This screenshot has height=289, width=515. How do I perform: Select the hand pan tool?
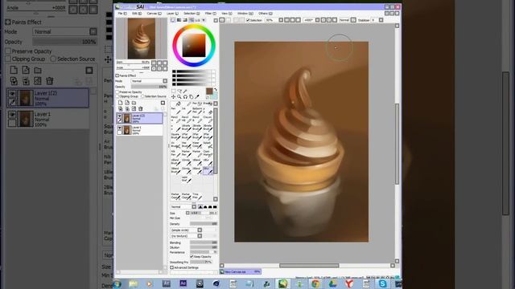pos(192,97)
